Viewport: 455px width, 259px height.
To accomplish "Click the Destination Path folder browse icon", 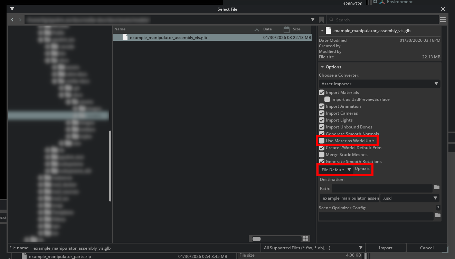I will coord(437,187).
